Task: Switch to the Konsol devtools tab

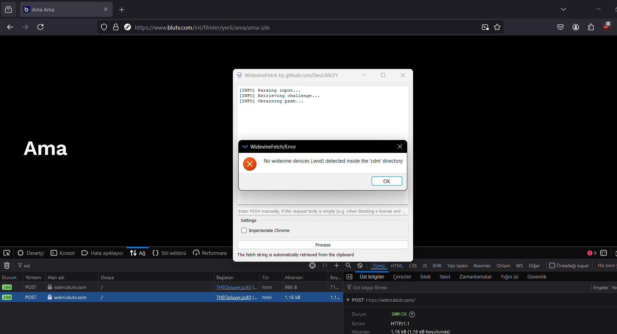Action: pyautogui.click(x=63, y=253)
